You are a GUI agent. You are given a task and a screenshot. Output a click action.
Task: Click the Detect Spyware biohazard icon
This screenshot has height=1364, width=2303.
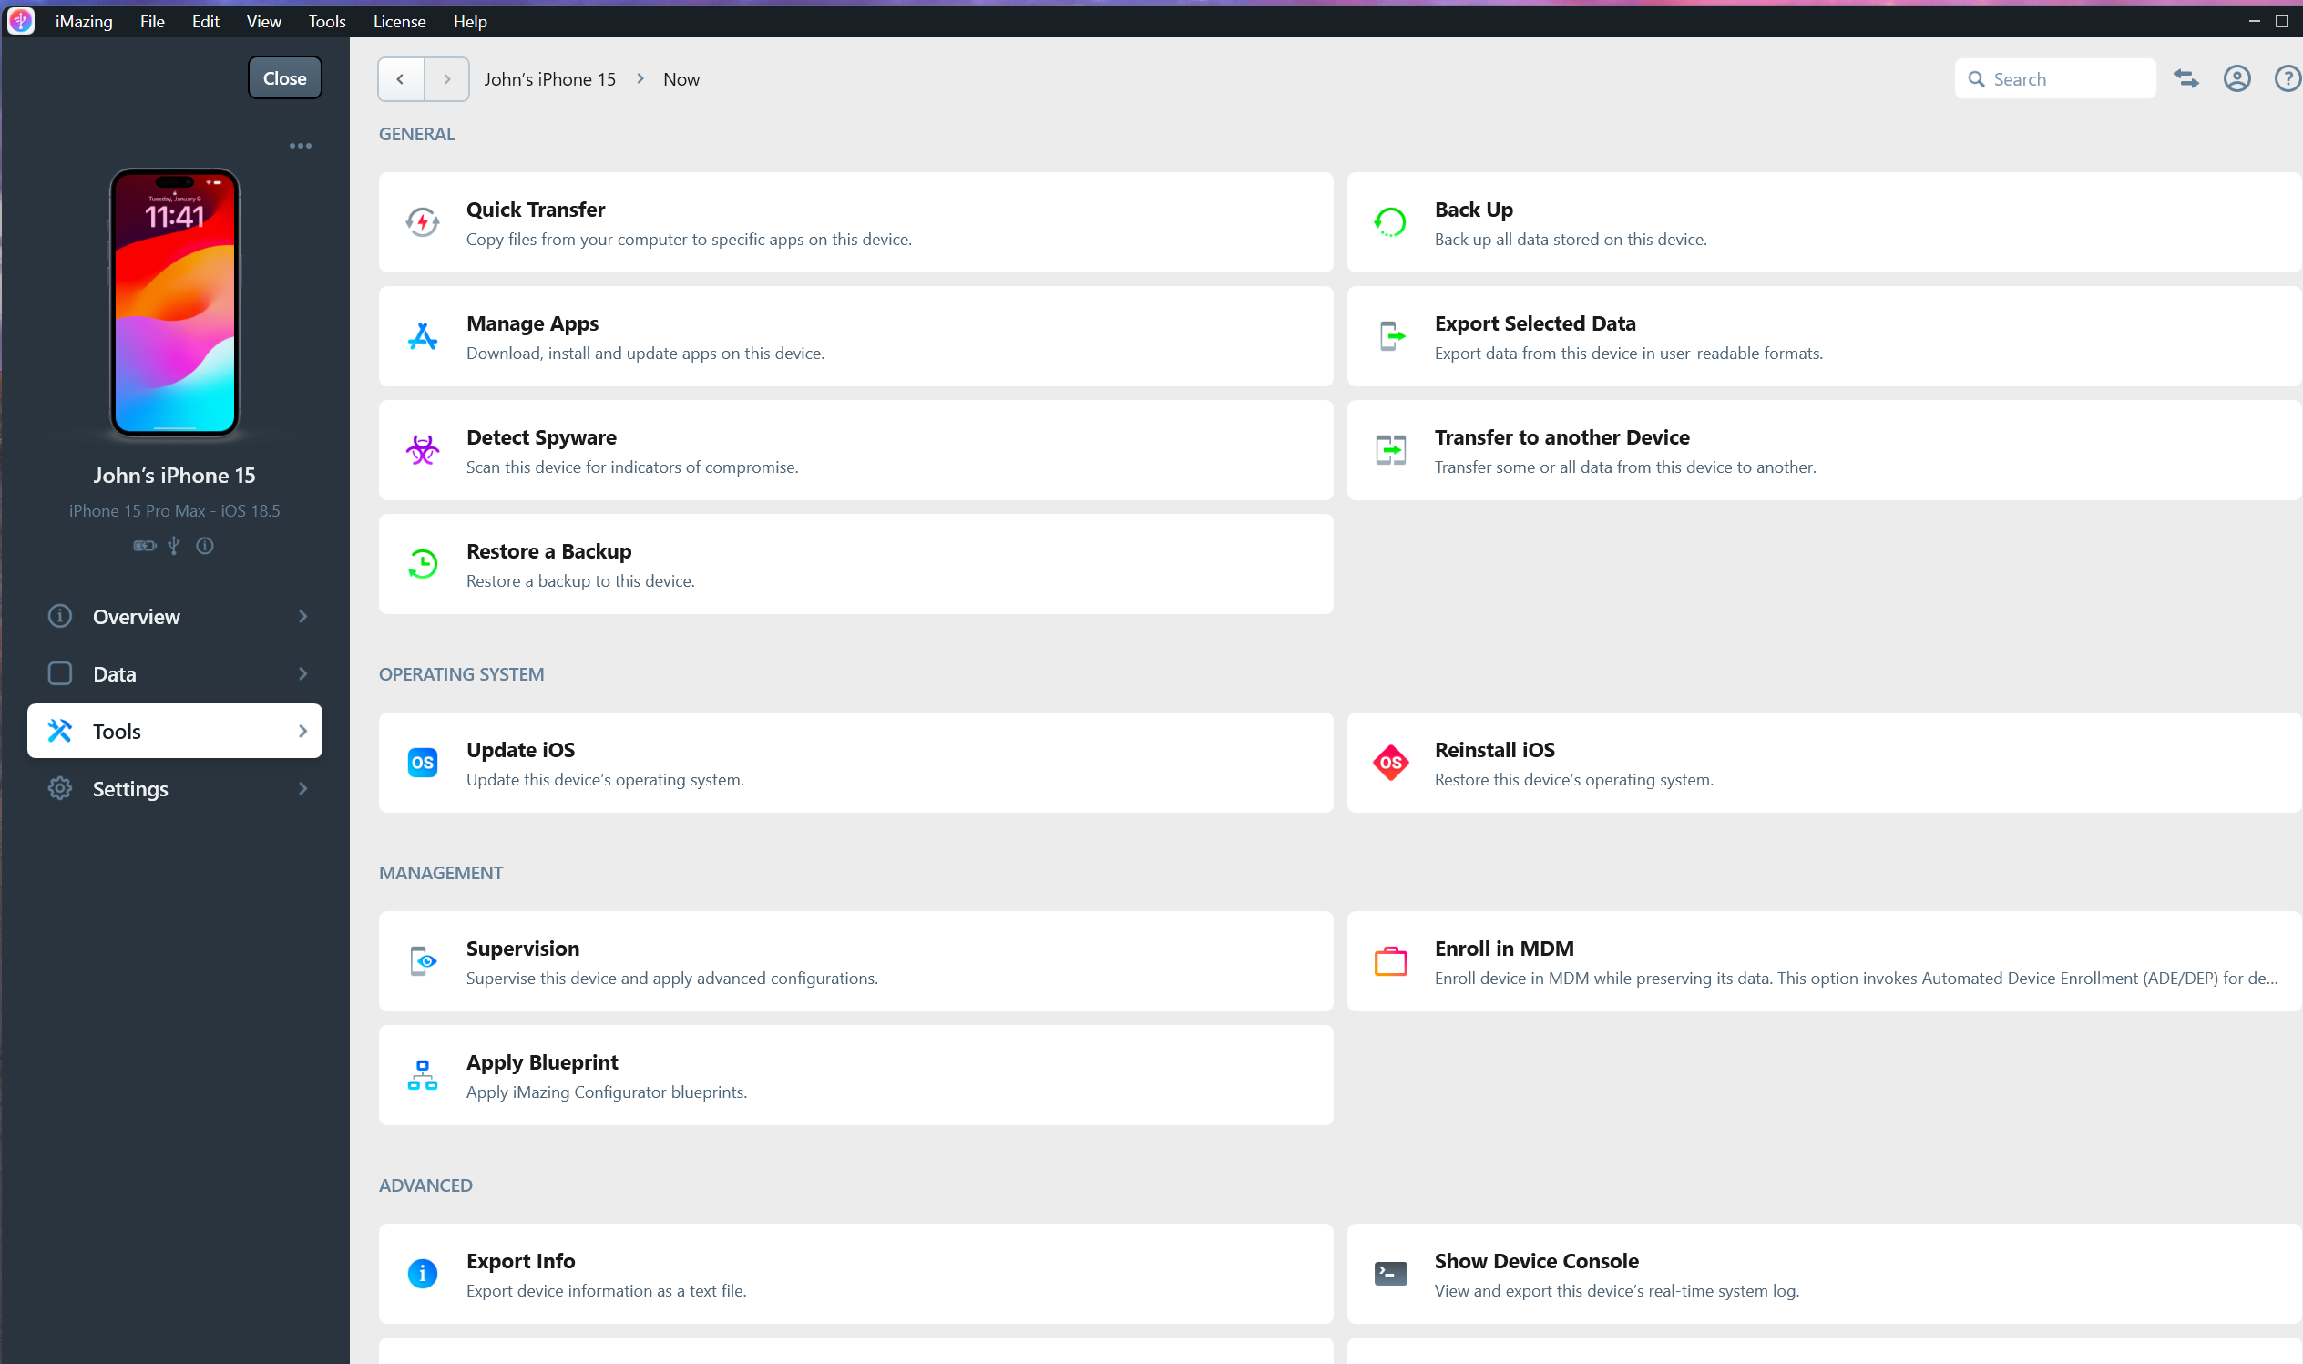[x=422, y=450]
